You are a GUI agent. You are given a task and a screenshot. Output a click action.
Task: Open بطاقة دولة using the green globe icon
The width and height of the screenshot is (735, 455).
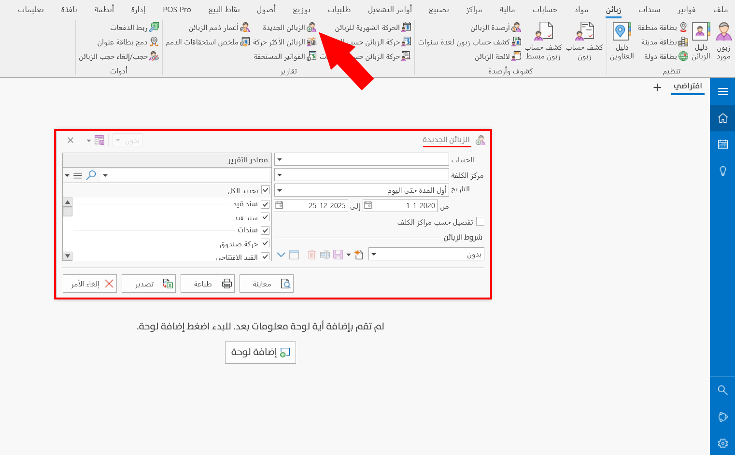click(683, 56)
